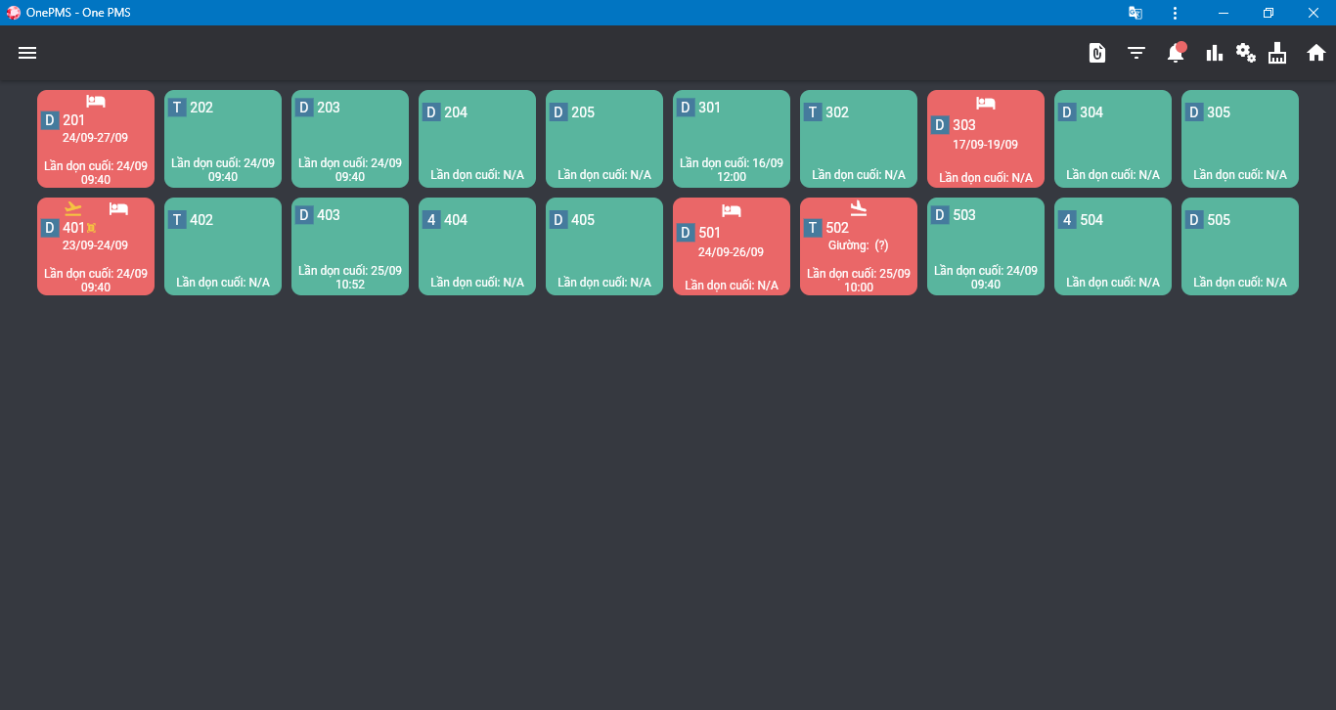The height and width of the screenshot is (710, 1336).
Task: Select room 304 card
Action: [x=1113, y=139]
